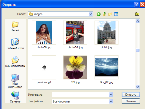
Task: Click the pic01.jpg file name
Action: [106, 47]
